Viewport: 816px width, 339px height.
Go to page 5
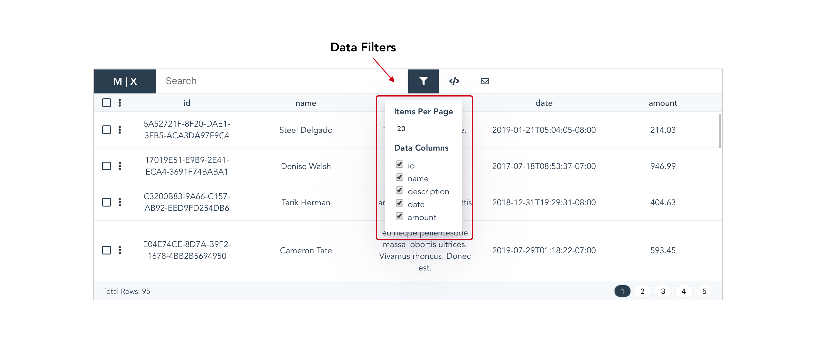tap(704, 291)
